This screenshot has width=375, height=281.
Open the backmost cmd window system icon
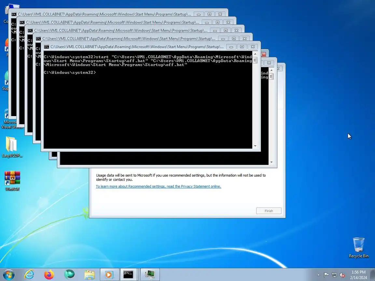[x=14, y=14]
